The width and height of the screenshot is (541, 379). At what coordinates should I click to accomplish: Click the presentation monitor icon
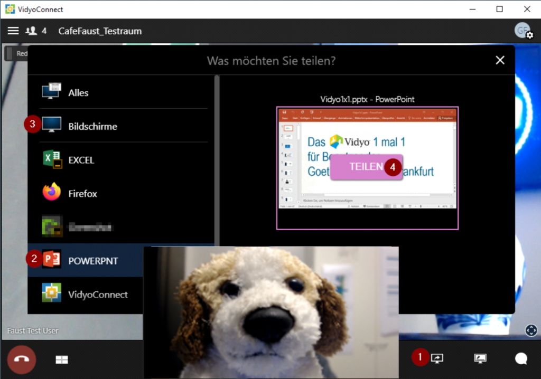(480, 358)
